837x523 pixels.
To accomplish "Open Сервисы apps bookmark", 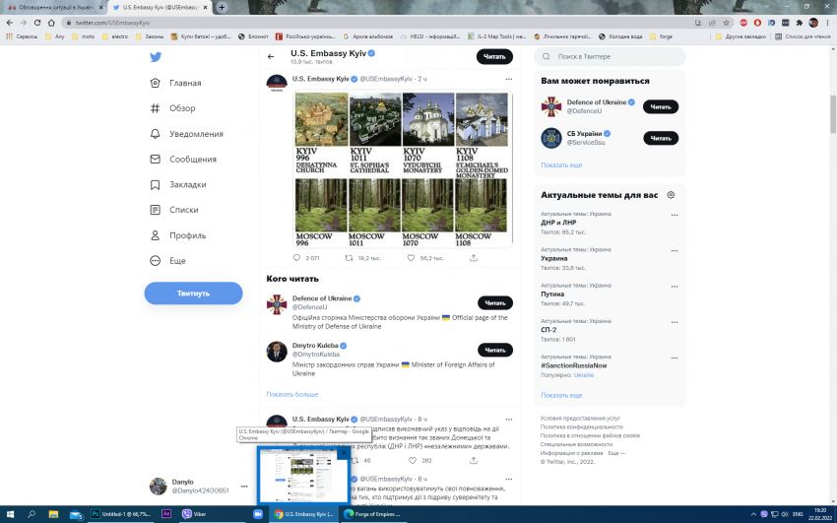I will point(22,36).
